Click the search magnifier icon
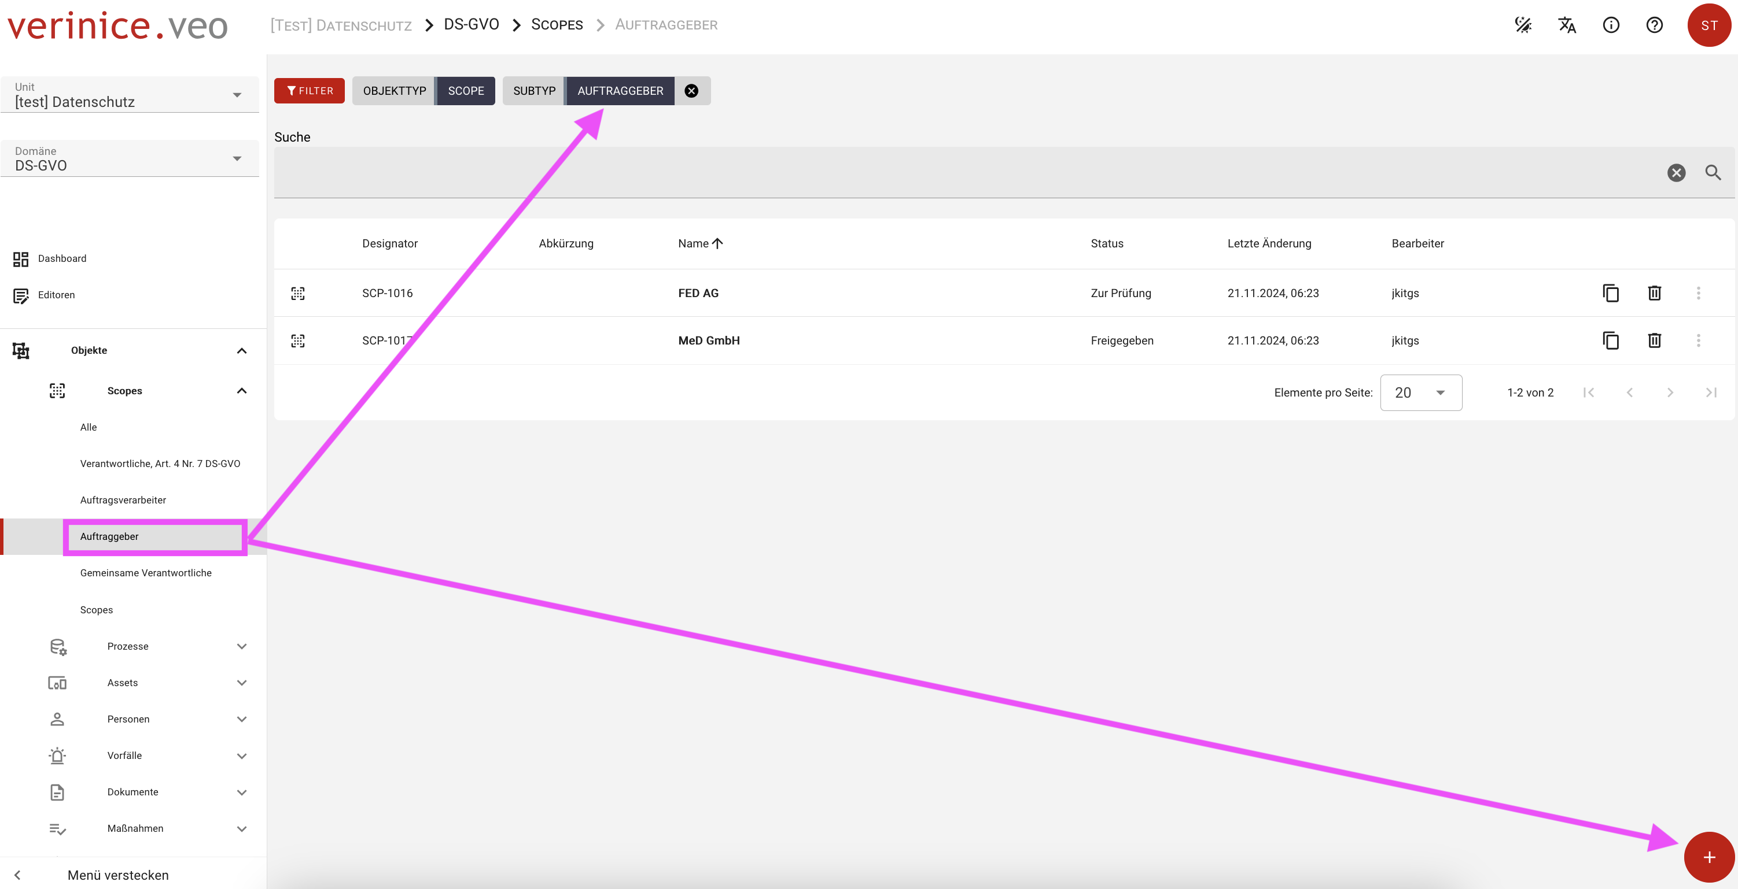1738x889 pixels. (x=1713, y=173)
